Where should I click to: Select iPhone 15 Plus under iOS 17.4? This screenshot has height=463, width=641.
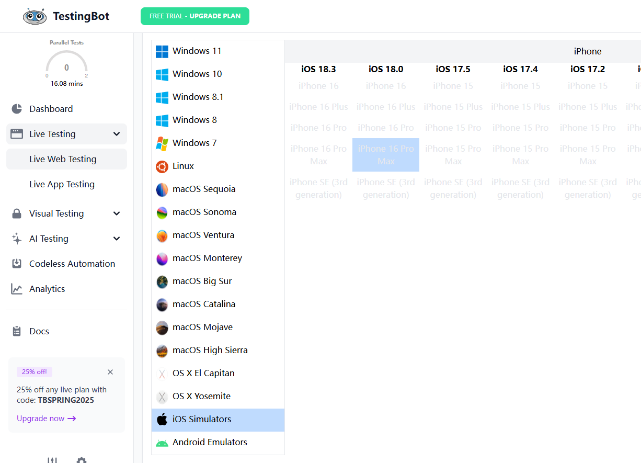521,107
